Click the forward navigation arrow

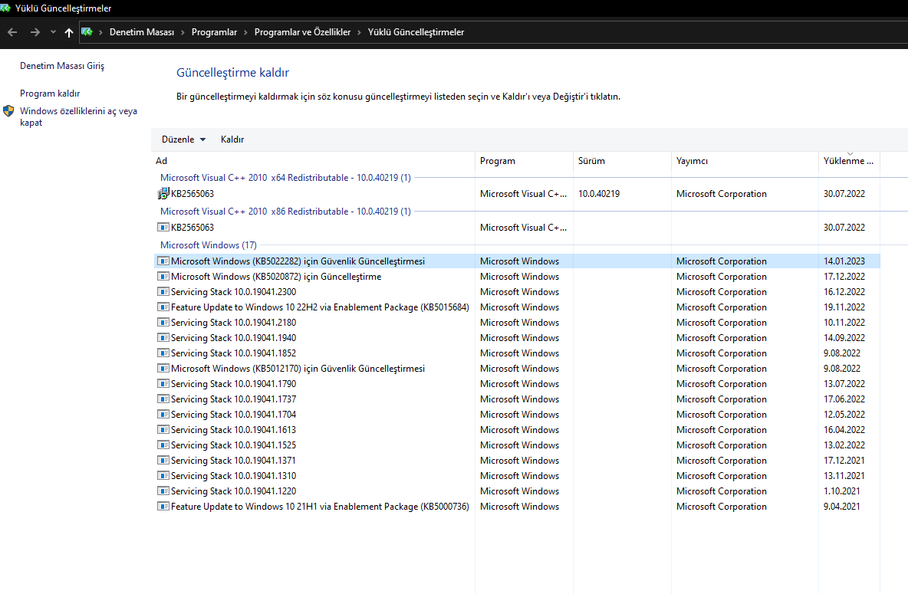35,32
